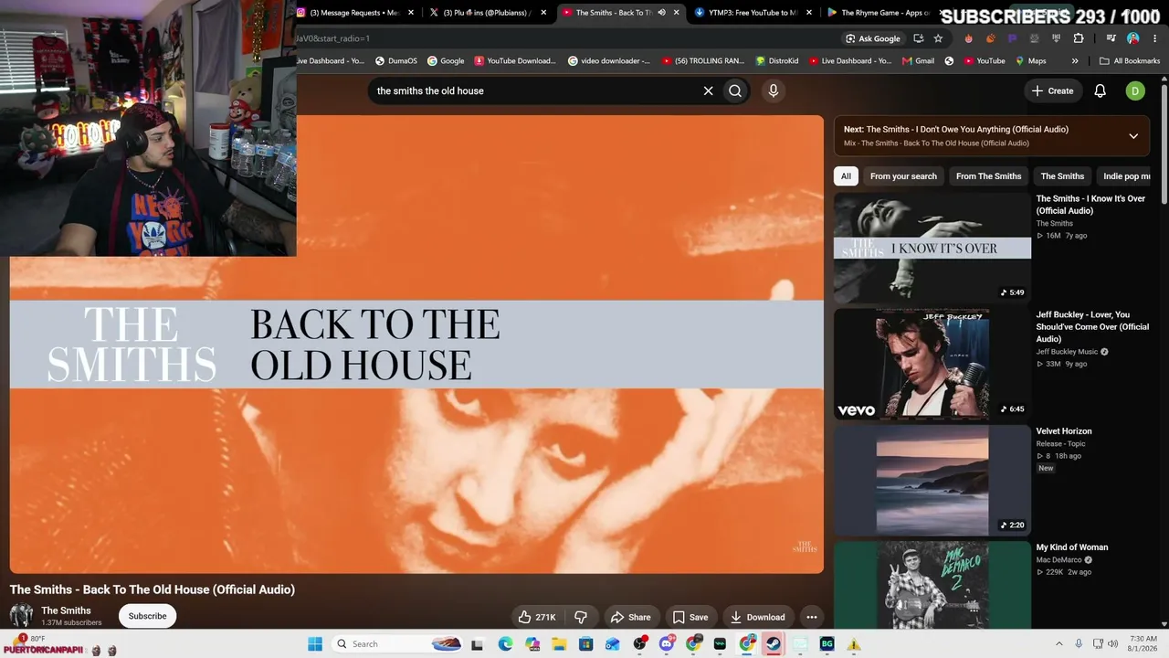This screenshot has height=658, width=1169.
Task: Open Discord from the taskbar
Action: pos(667,644)
